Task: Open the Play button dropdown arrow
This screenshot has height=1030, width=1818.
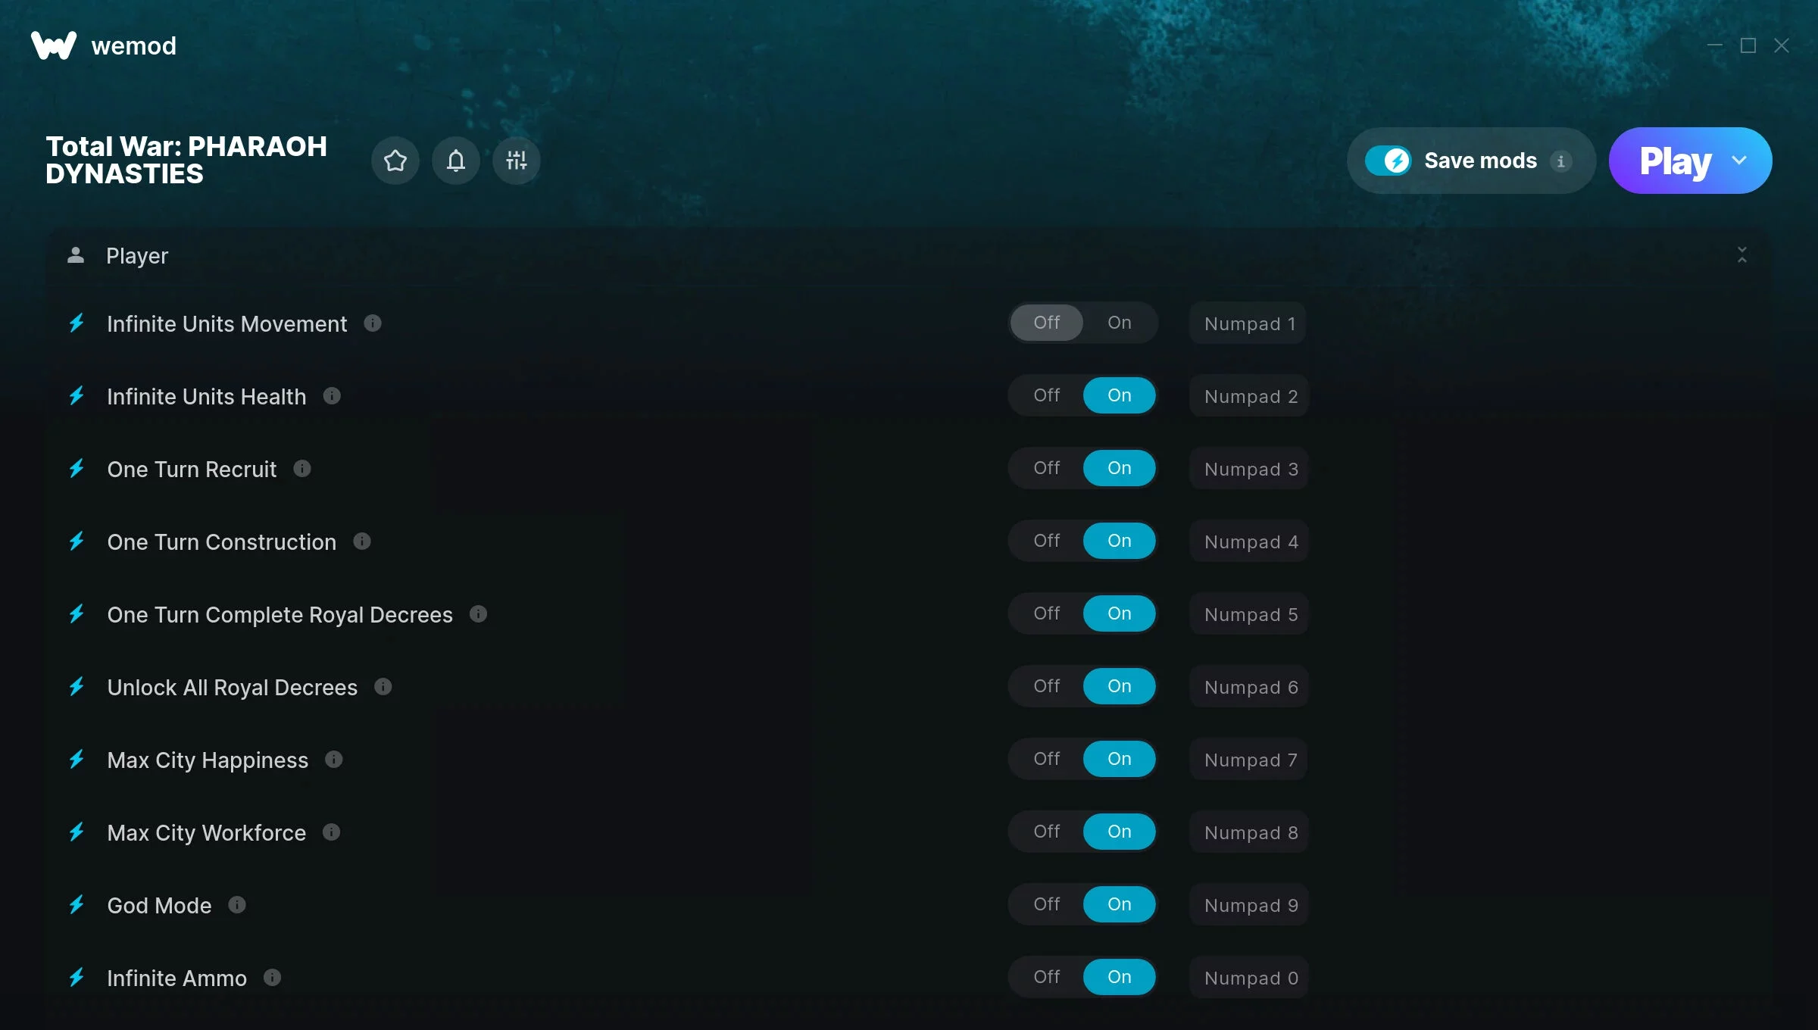Action: pos(1739,161)
